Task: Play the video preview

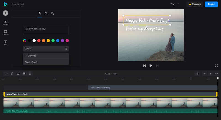Action: pyautogui.click(x=151, y=66)
